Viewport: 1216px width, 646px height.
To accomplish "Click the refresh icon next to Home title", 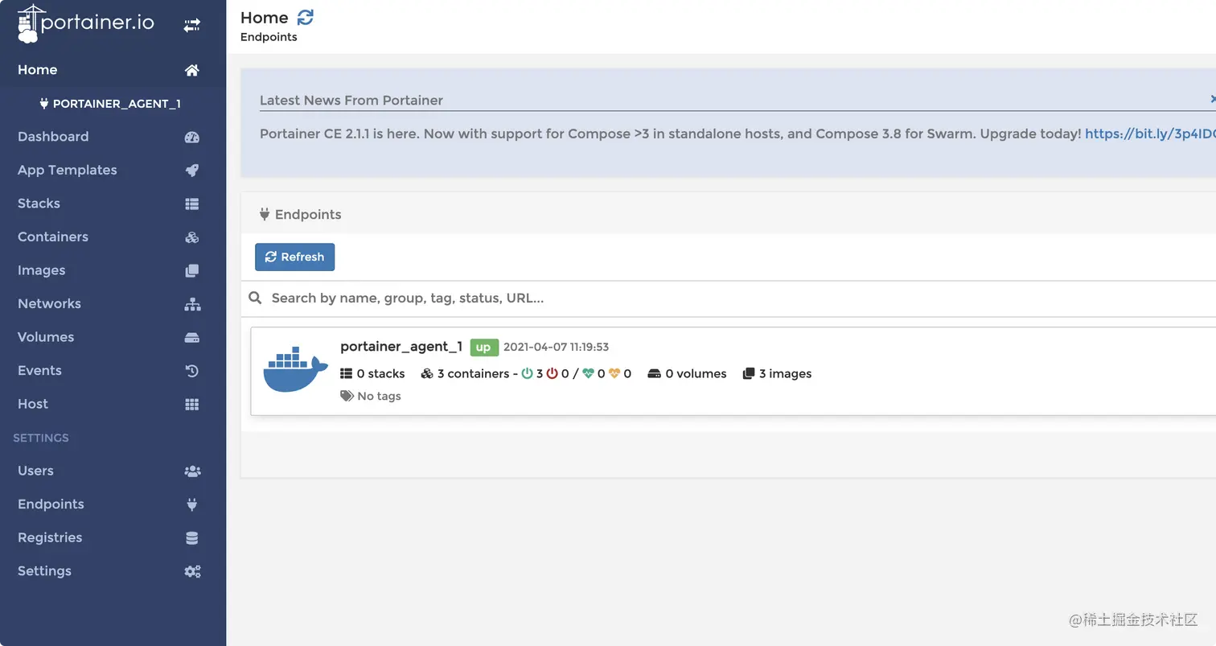I will 306,16.
